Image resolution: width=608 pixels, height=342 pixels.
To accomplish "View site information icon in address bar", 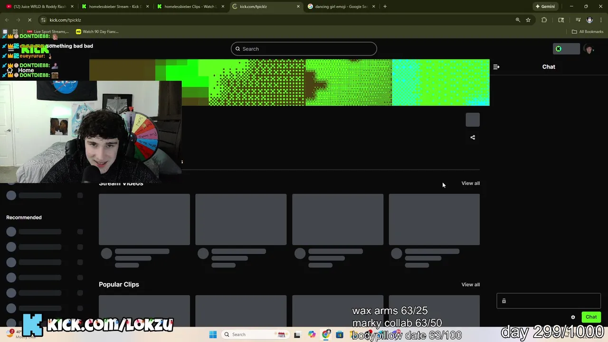I will coord(43,20).
